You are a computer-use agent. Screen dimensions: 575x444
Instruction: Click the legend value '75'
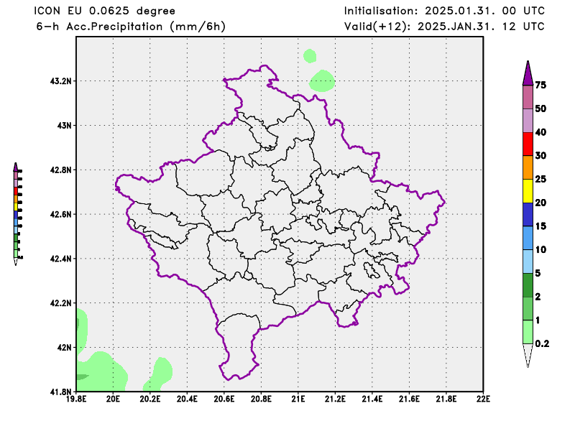pyautogui.click(x=540, y=85)
